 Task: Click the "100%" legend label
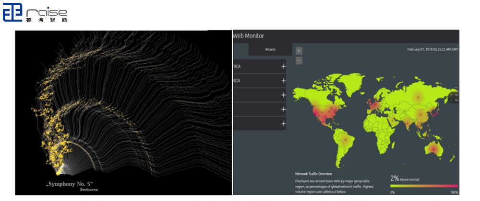click(454, 192)
